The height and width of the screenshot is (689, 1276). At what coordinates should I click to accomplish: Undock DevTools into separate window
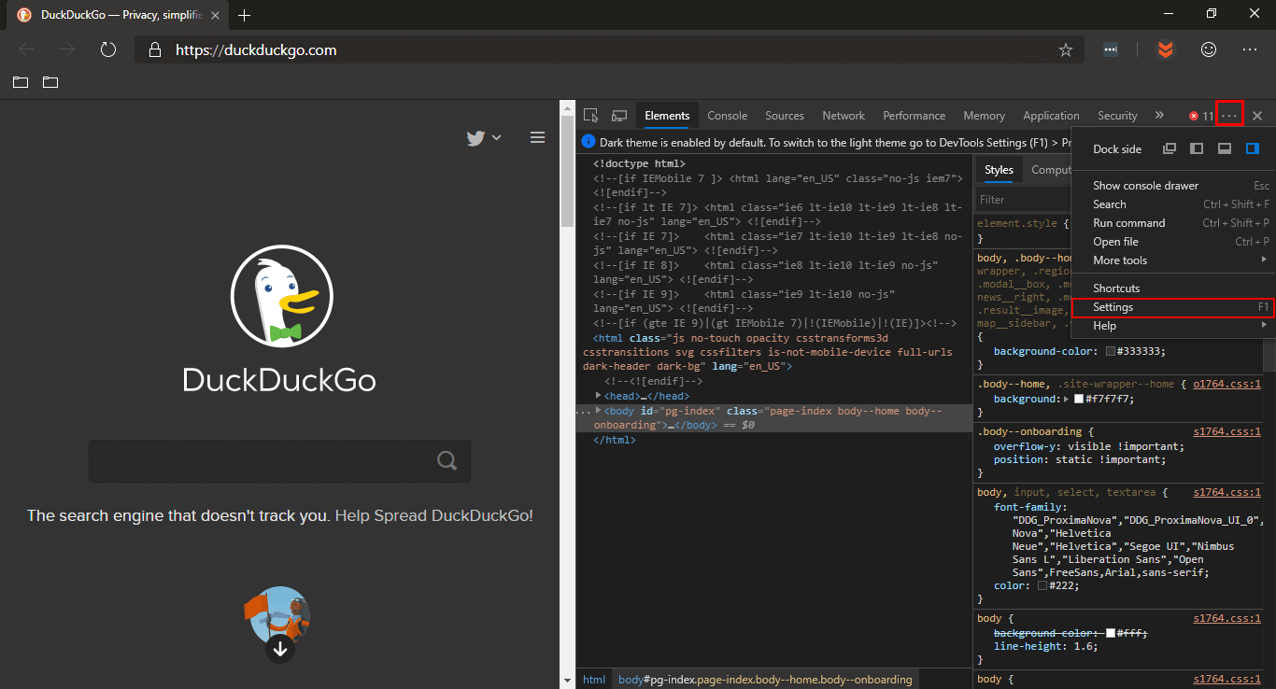coord(1170,148)
